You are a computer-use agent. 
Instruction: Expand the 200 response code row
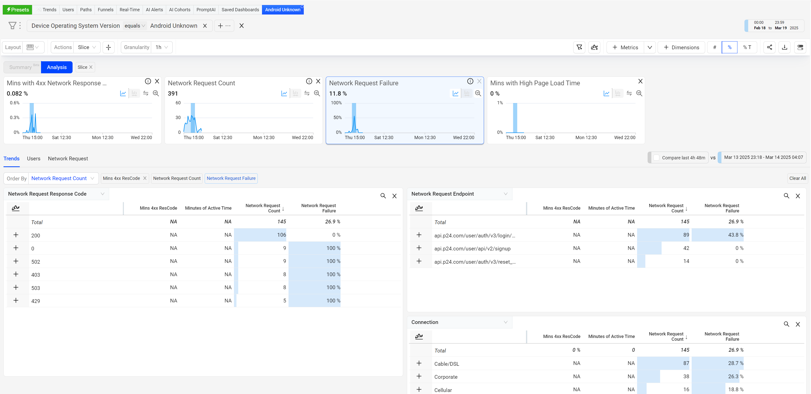pyautogui.click(x=16, y=235)
